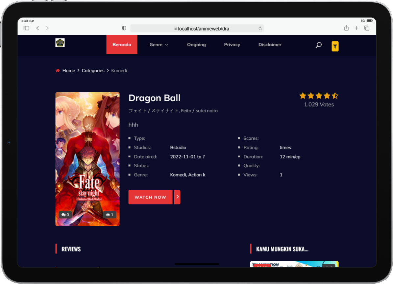Image resolution: width=393 pixels, height=284 pixels.
Task: Click the site logo in the navbar
Action: pos(60,43)
